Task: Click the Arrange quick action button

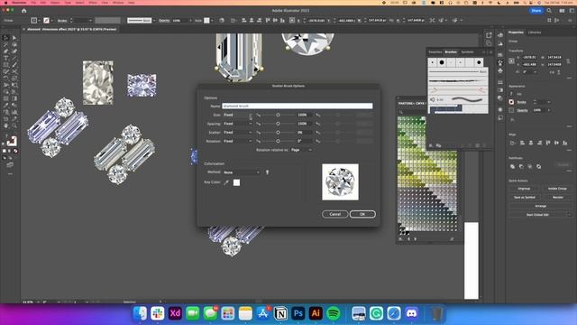Action: 541,206
